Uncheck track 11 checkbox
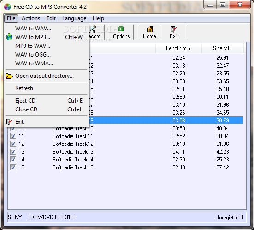Viewport: 254px width, 230px height. click(13, 136)
